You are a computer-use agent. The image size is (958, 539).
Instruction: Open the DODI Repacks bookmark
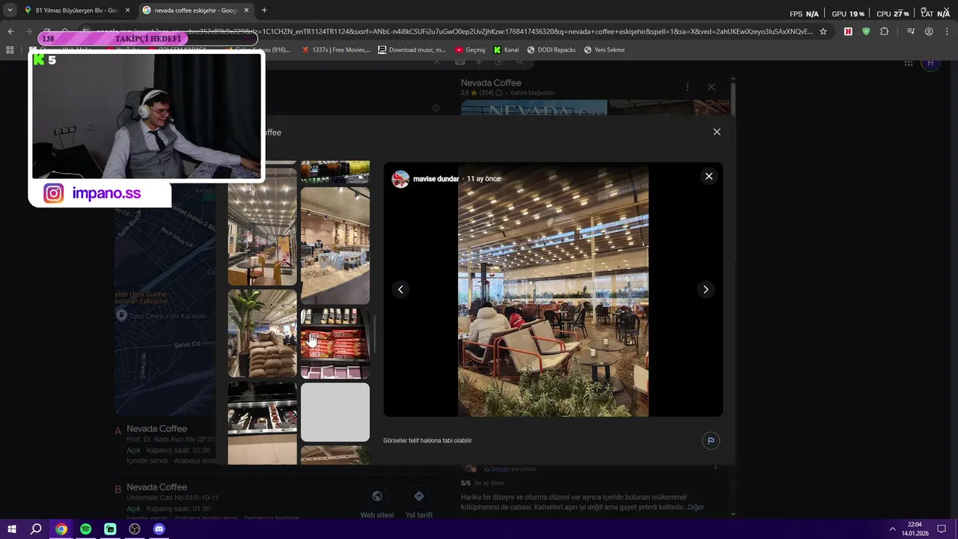click(551, 50)
